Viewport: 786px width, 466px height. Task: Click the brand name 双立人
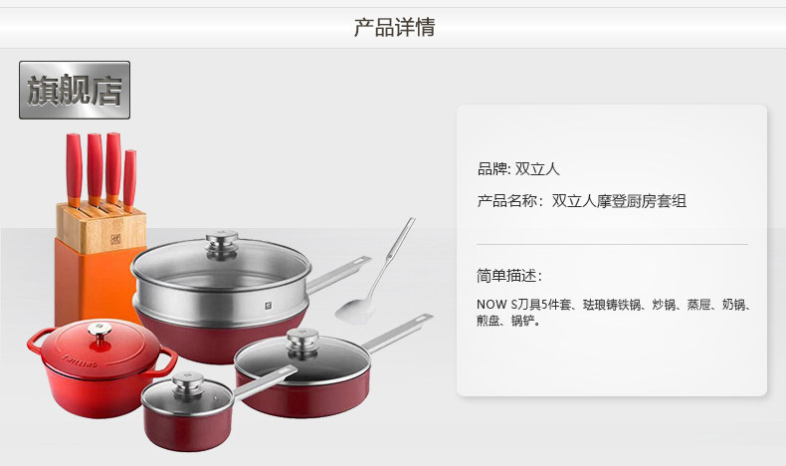tap(537, 169)
